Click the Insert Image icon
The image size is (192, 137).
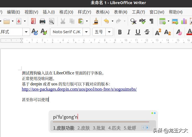coord(175,21)
